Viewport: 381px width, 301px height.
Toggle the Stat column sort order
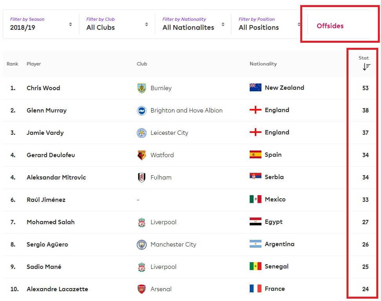366,67
